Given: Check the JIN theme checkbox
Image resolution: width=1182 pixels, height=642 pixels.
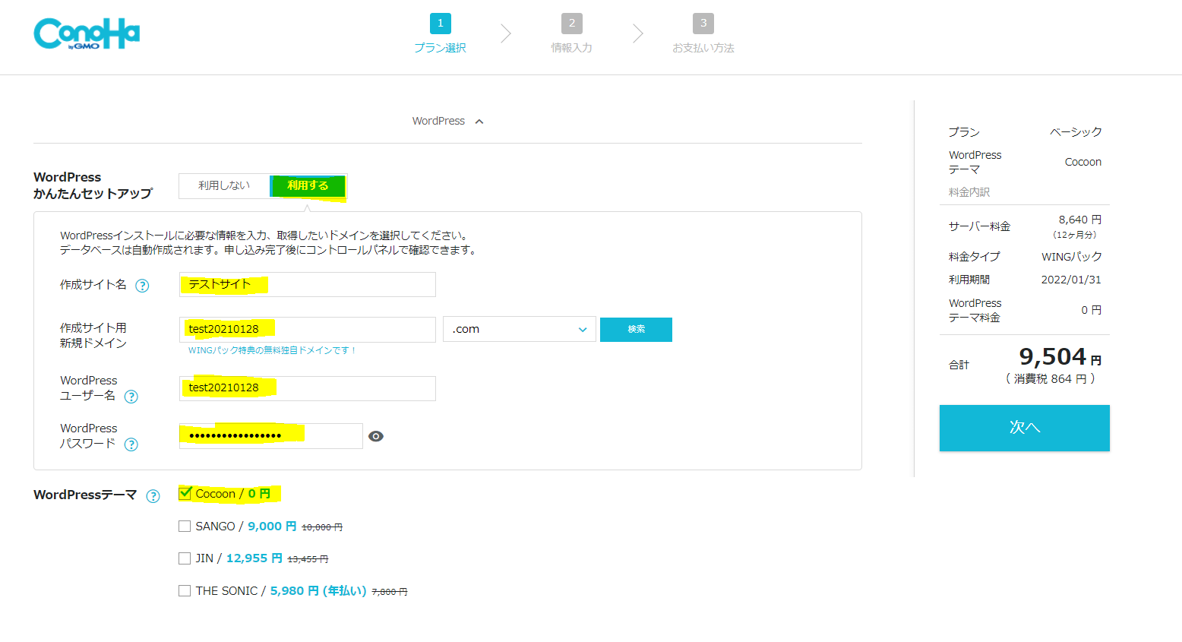Looking at the screenshot, I should 185,558.
